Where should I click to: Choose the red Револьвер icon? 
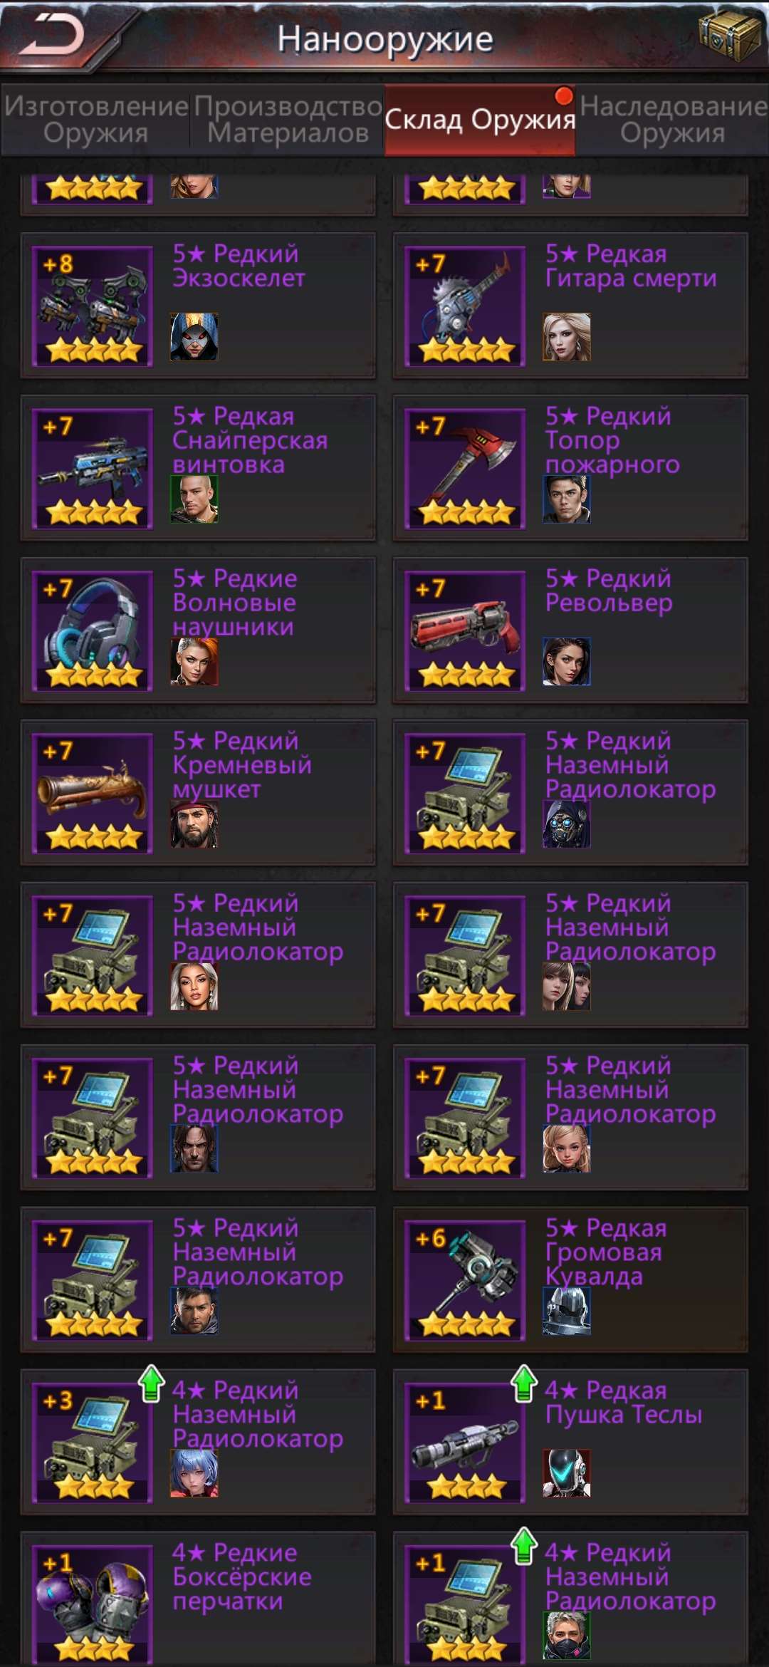(465, 631)
